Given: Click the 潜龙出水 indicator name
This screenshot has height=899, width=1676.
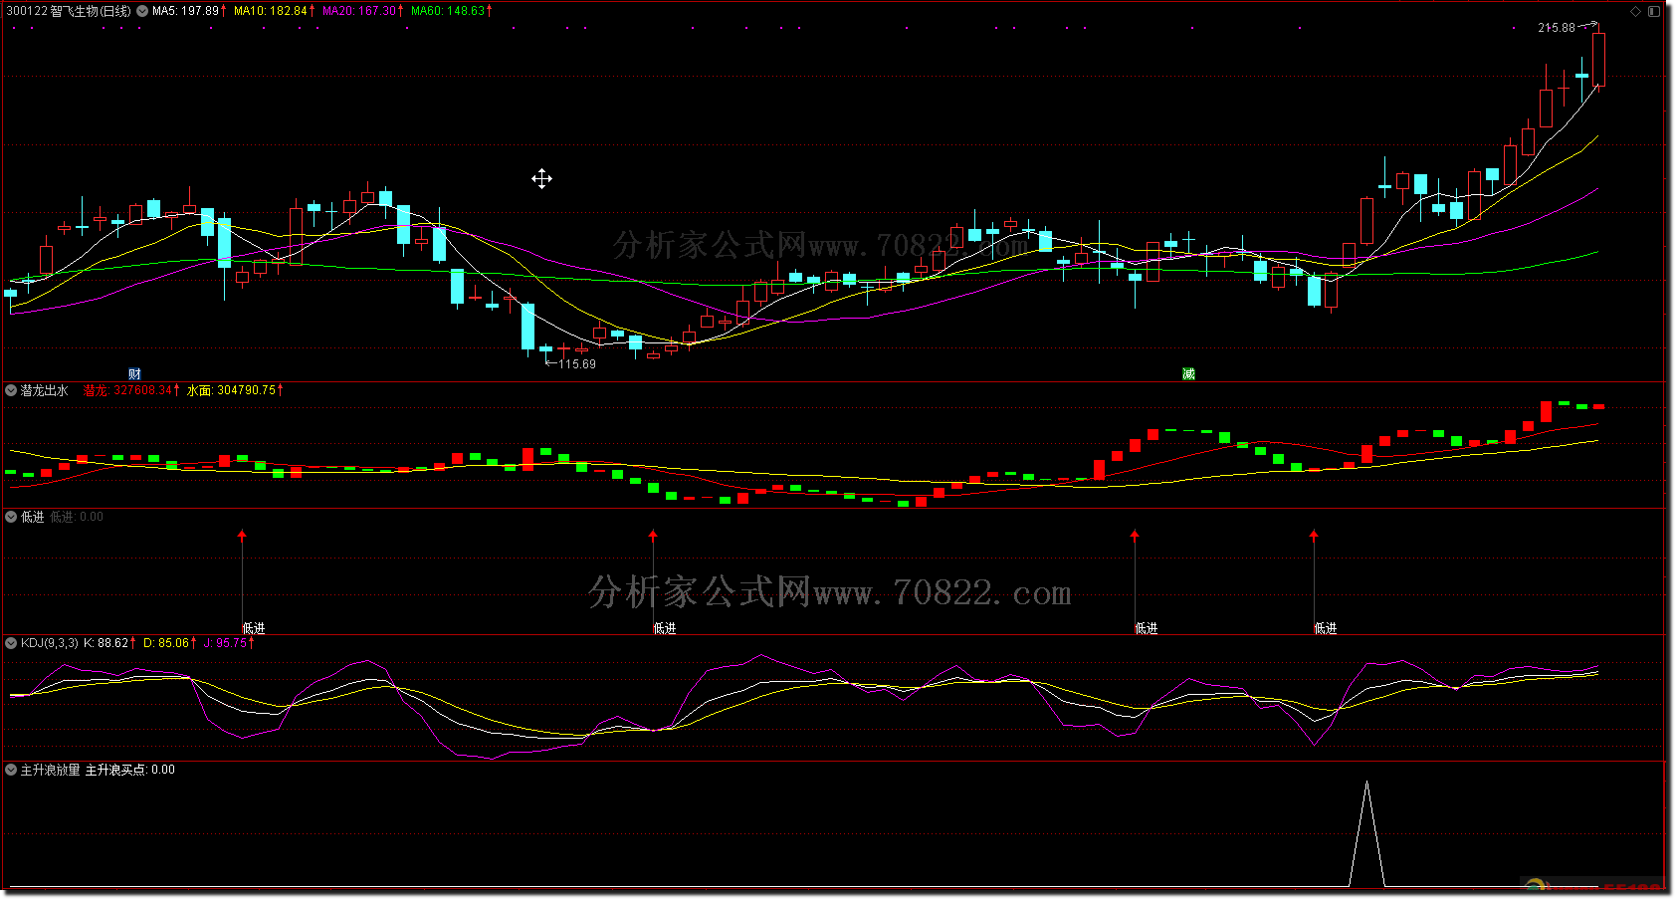Looking at the screenshot, I should tap(45, 390).
